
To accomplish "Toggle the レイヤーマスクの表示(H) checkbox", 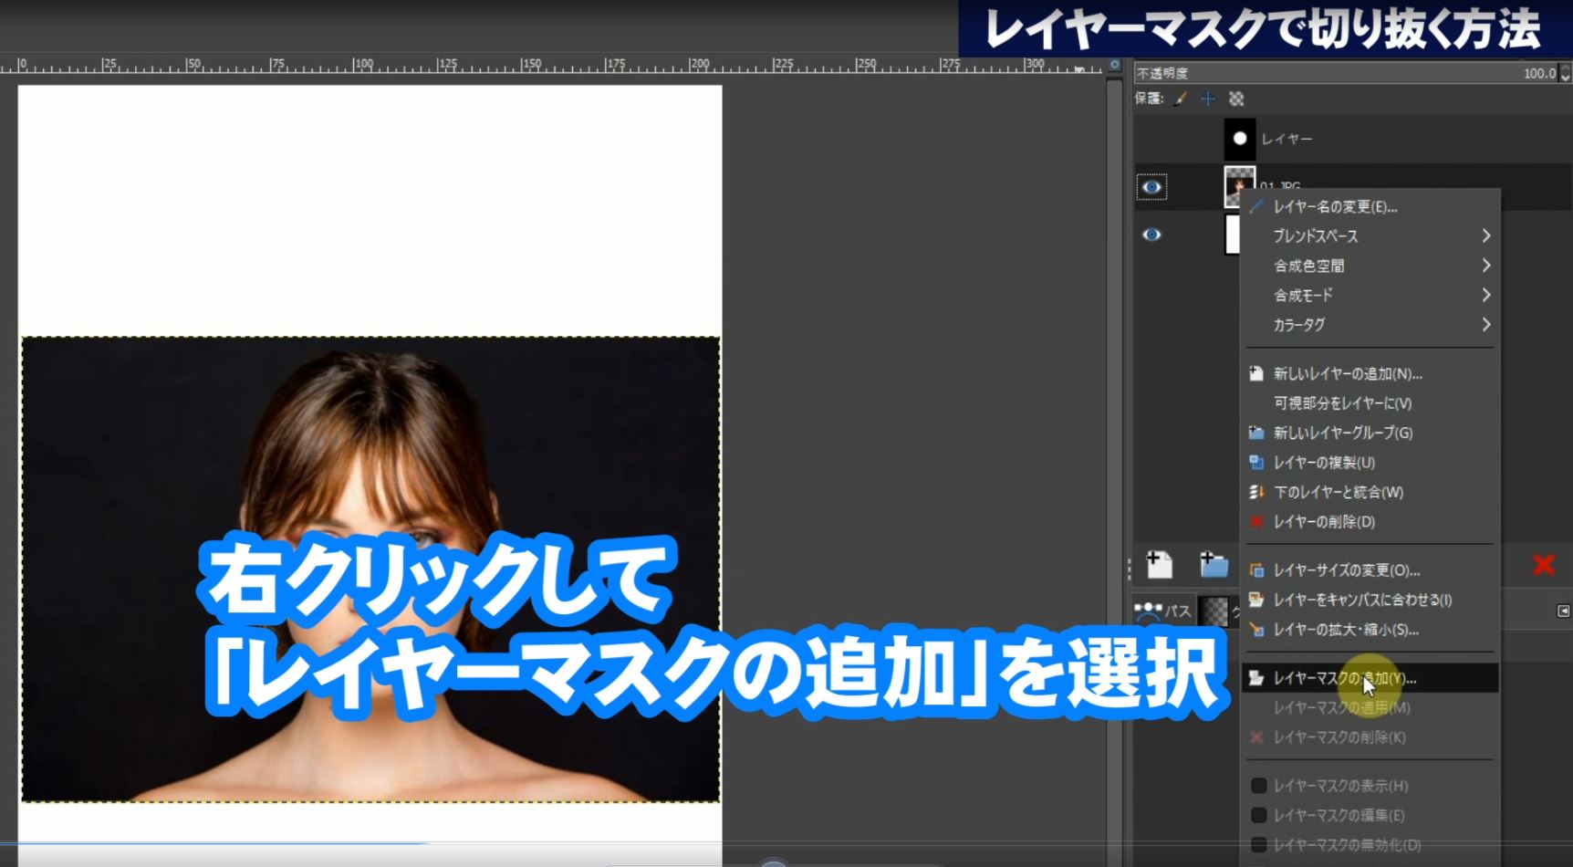I will pyautogui.click(x=1258, y=786).
